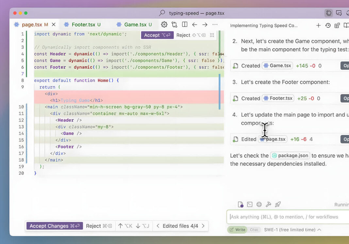Collapse the inline diff accept/reject widget
Screen dimensions: 349x244
[x=212, y=35]
